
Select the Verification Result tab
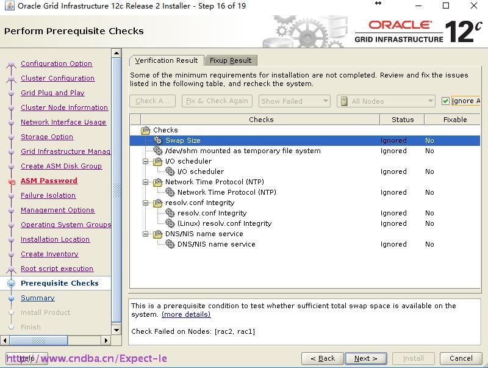tap(167, 60)
